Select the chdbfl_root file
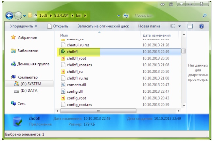Image resolution: width=214 pixels, height=142 pixels. (x=77, y=58)
